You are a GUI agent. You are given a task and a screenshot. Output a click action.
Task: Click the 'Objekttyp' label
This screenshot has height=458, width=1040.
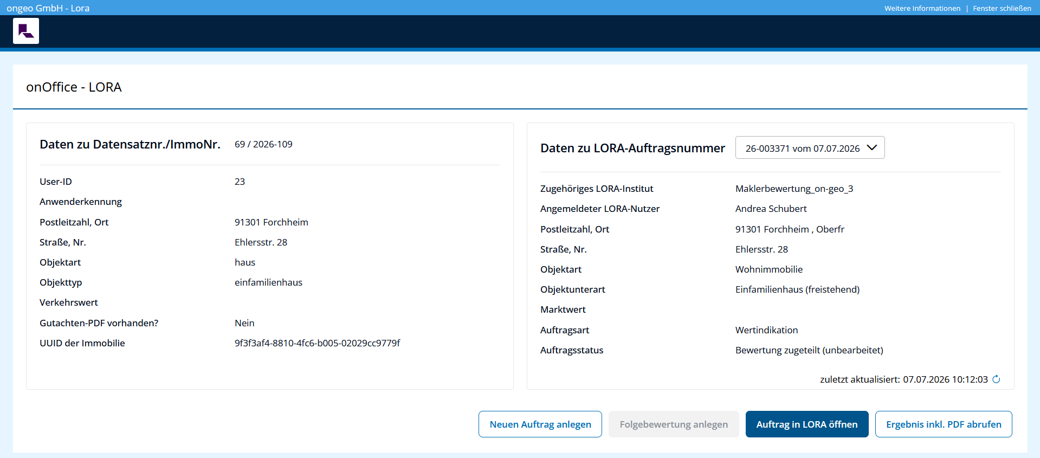(x=61, y=282)
